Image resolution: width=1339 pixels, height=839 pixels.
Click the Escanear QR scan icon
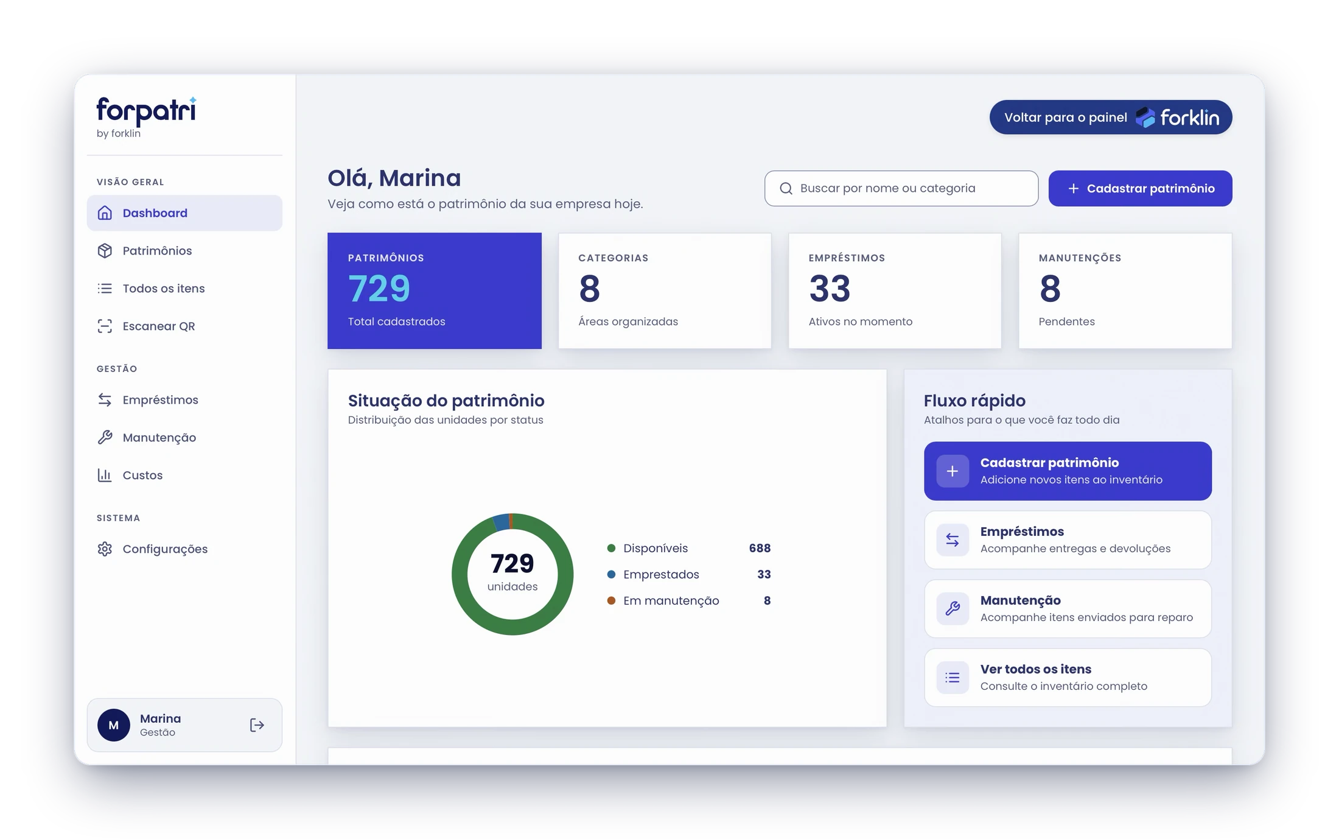[105, 326]
